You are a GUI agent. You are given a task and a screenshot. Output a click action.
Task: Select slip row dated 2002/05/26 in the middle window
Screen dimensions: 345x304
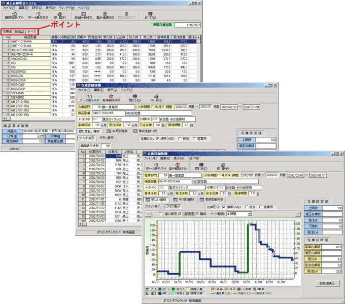click(110, 169)
